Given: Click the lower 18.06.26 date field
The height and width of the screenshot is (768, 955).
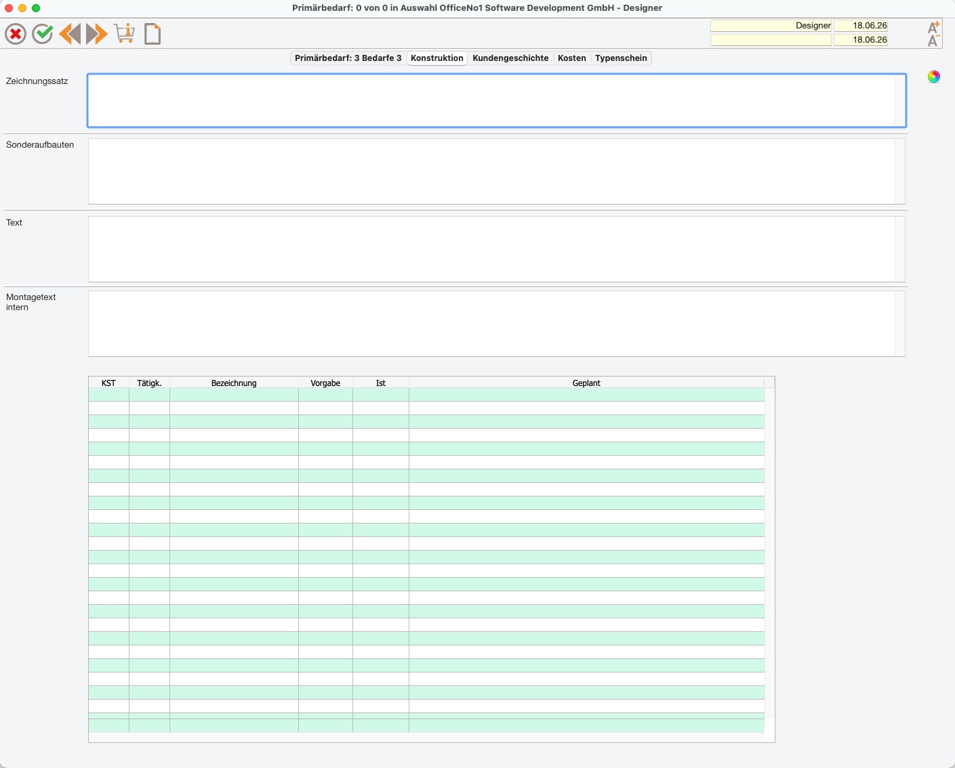Looking at the screenshot, I should (x=861, y=40).
